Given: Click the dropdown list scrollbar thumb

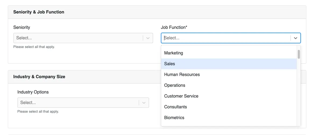Looking at the screenshot, I should click(x=299, y=54).
